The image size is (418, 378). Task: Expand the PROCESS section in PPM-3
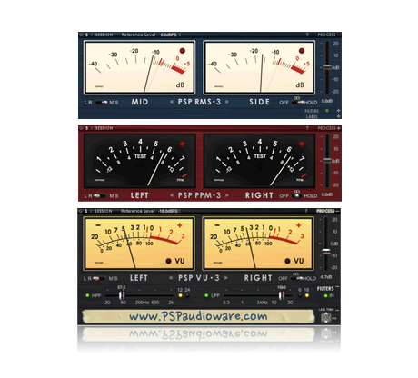(x=338, y=128)
